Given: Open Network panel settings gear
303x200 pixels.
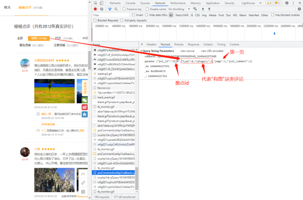Looking at the screenshot, I should 299,9.
